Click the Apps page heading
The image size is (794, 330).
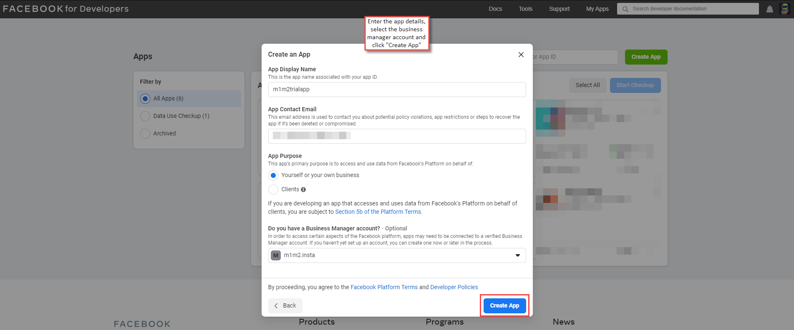pyautogui.click(x=143, y=57)
